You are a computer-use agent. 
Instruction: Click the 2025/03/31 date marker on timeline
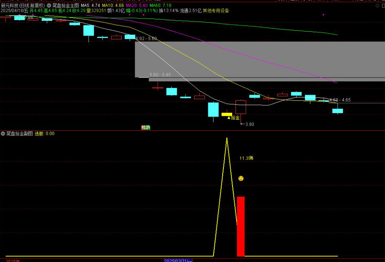tap(178, 260)
